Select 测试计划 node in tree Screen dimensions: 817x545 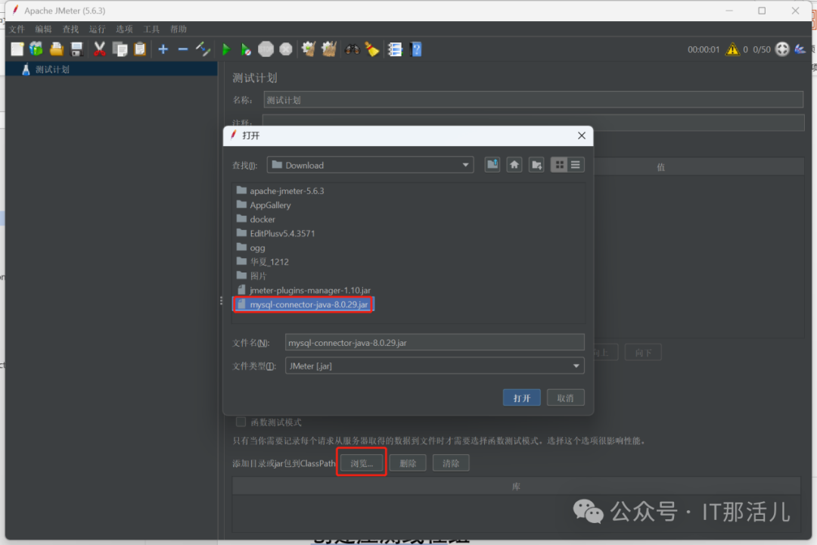[x=52, y=70]
